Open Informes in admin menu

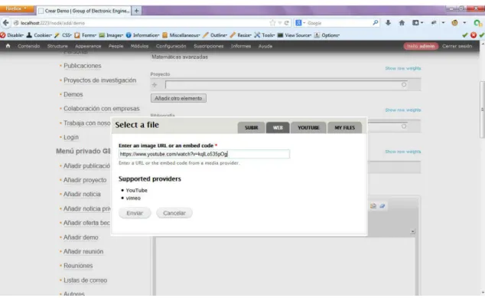[x=241, y=46]
